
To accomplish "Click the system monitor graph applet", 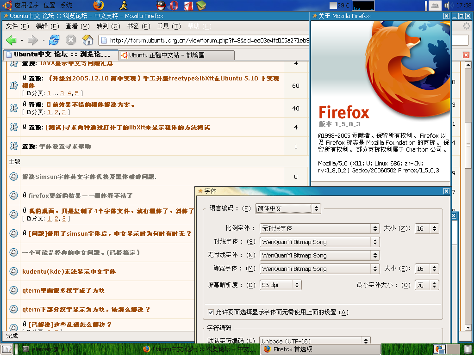I will (363, 6).
